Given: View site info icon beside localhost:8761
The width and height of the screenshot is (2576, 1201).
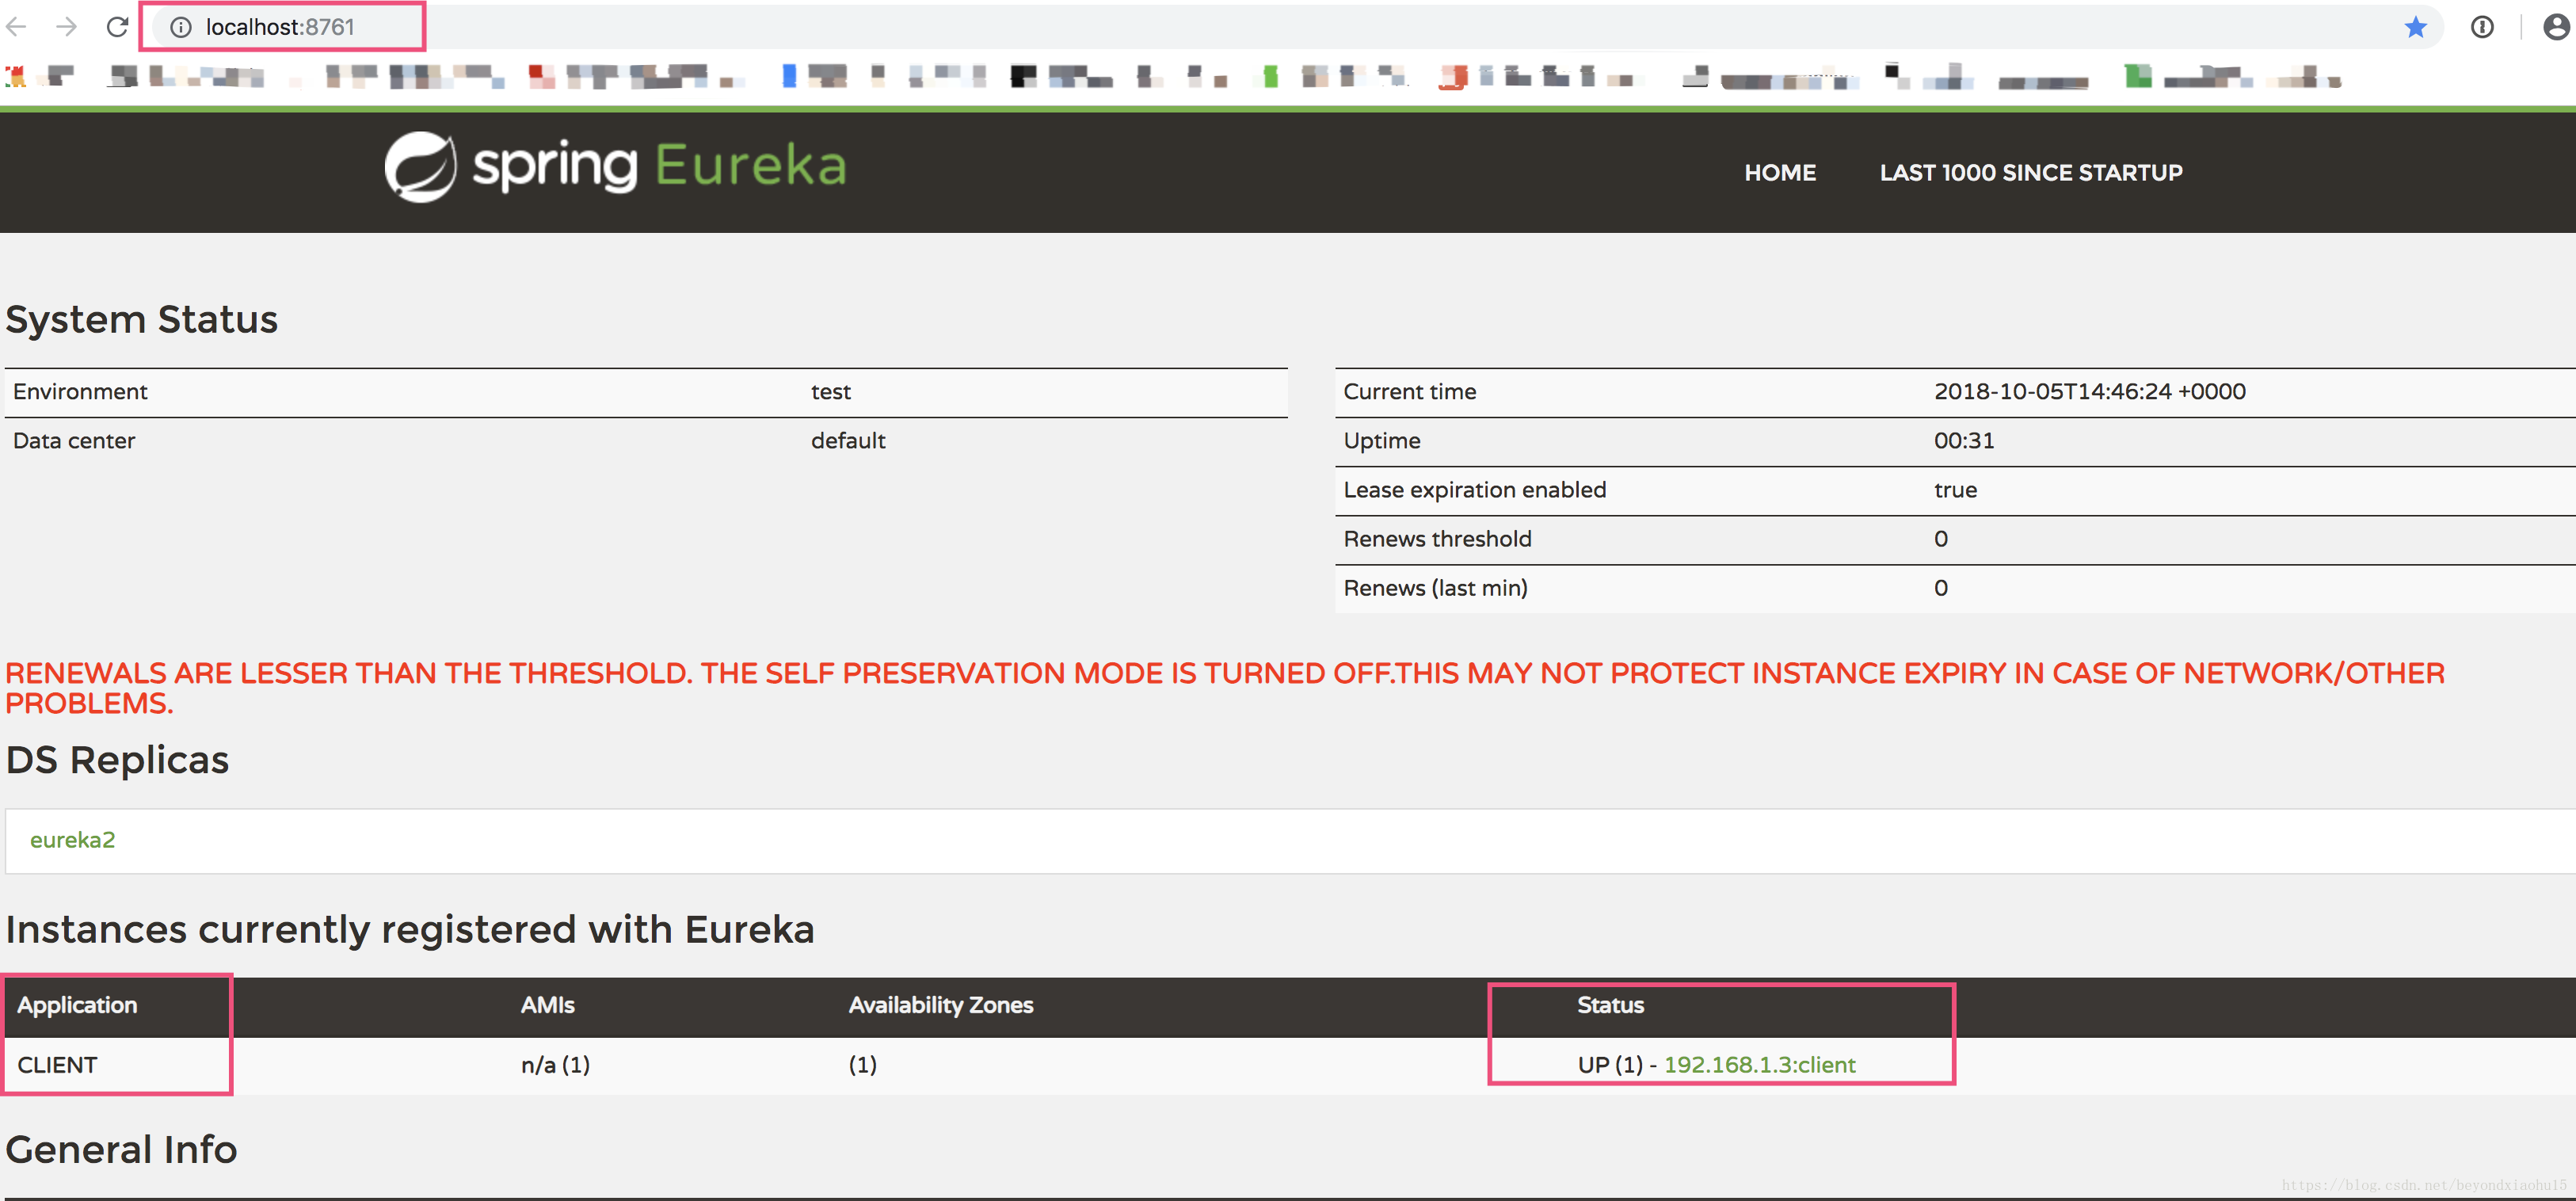Looking at the screenshot, I should [181, 27].
